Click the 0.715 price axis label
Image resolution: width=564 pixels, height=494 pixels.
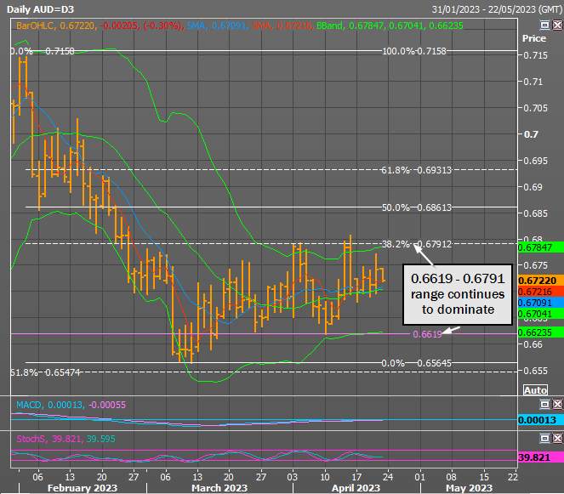pyautogui.click(x=535, y=55)
